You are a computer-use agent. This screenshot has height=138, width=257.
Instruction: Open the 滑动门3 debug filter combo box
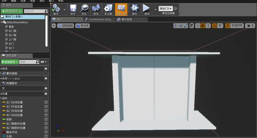(165, 9)
